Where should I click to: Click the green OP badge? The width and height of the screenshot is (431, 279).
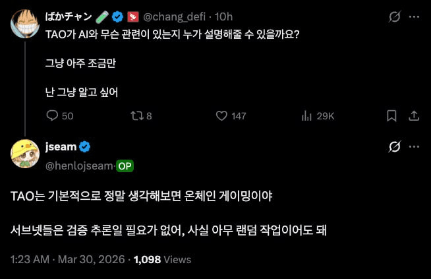coord(125,166)
